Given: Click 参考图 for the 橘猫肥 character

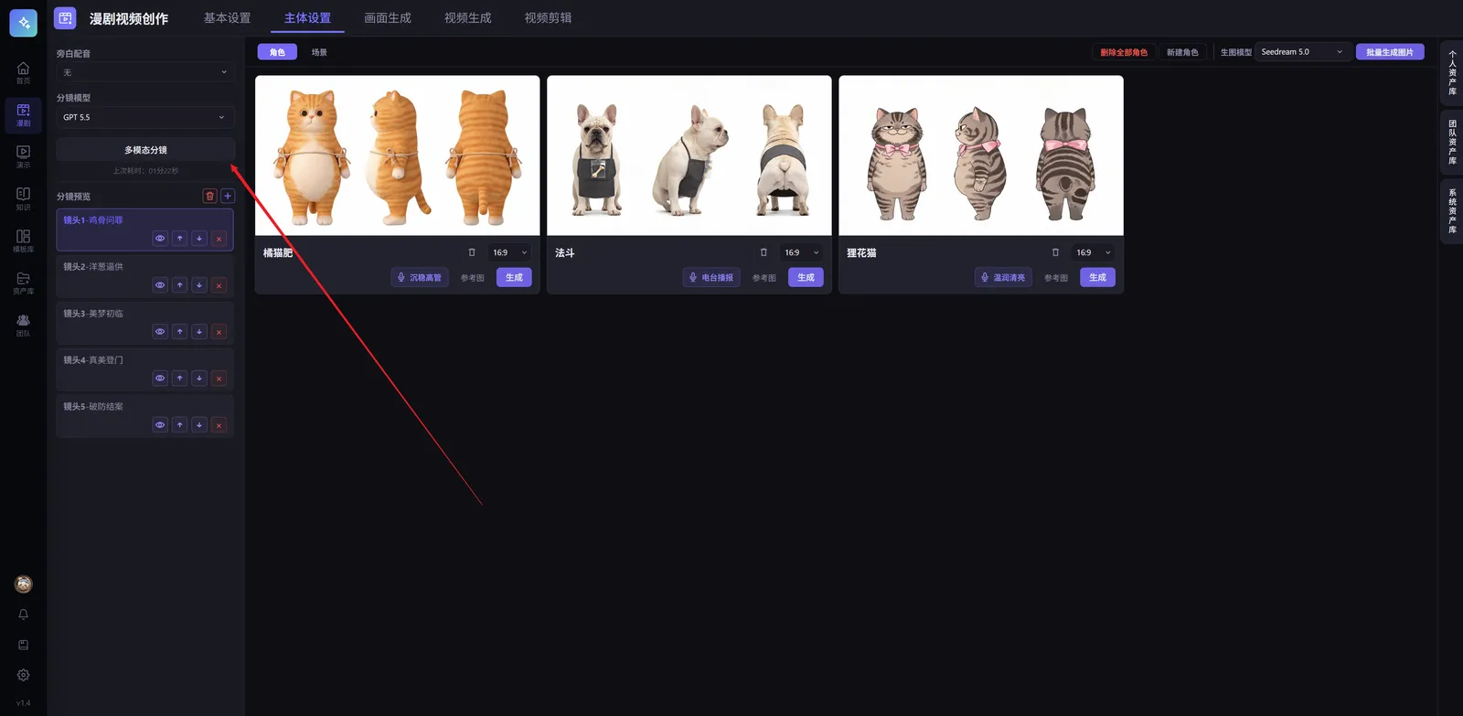Looking at the screenshot, I should 473,278.
